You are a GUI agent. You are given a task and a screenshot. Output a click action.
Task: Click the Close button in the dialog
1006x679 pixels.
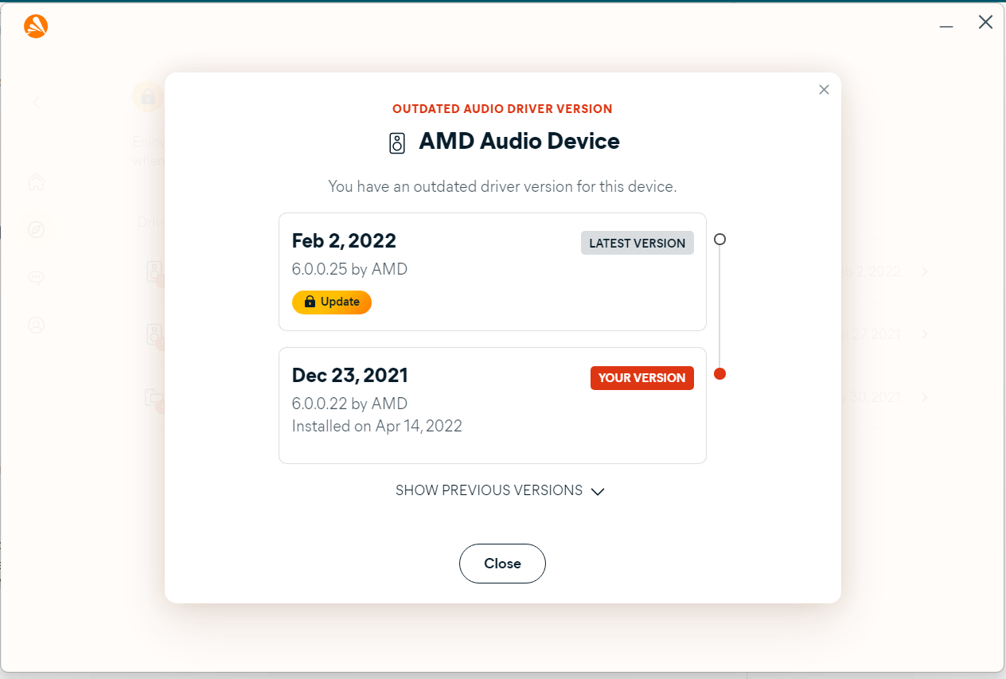coord(502,564)
